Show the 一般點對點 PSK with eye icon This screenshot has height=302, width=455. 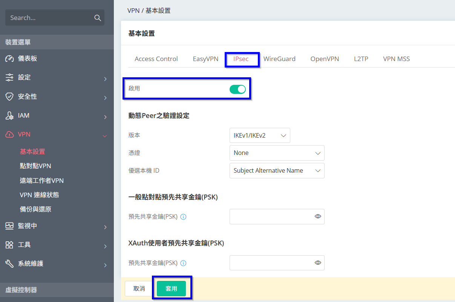point(318,216)
